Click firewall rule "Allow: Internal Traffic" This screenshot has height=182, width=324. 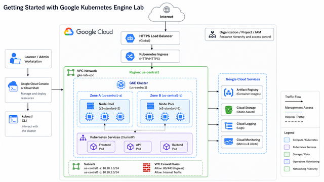click(x=168, y=172)
